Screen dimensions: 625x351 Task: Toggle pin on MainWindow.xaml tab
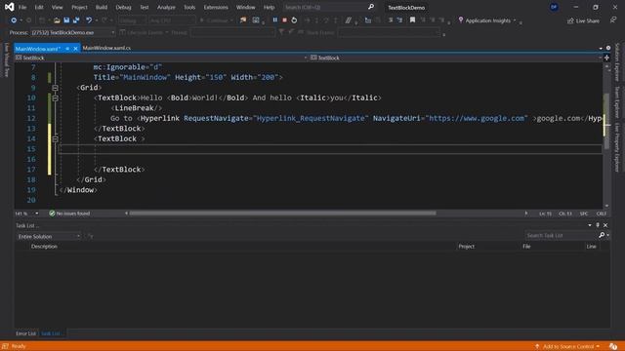pos(67,49)
